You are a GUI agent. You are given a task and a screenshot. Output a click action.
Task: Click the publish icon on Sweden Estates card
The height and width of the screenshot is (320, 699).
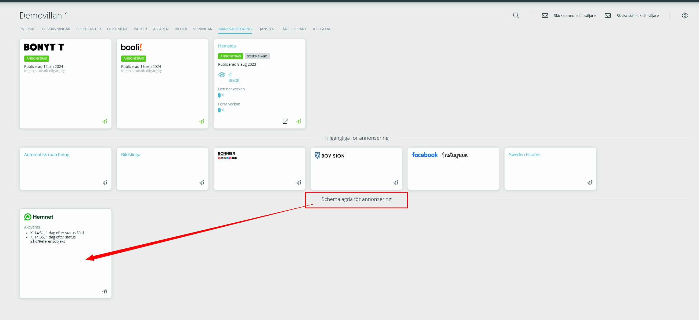[589, 183]
